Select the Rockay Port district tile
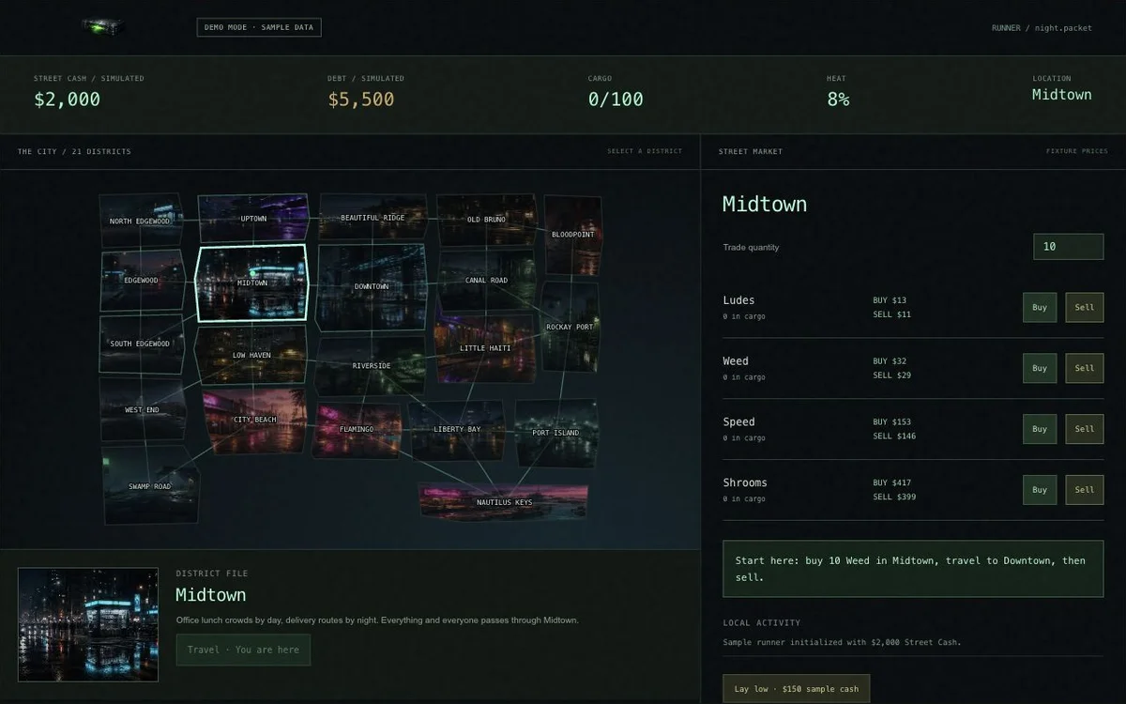1126x704 pixels. click(x=570, y=327)
